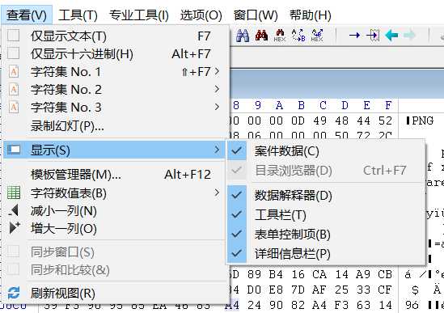Select hex byte 52 in the first row
Viewport: 444px width, 313px height.
(385, 121)
